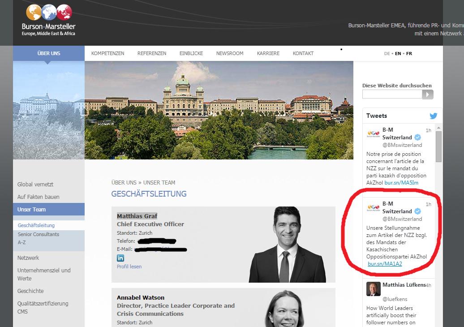Click ÜBER UNS in the breadcrumb
Screen dimensions: 464x327
click(124, 183)
